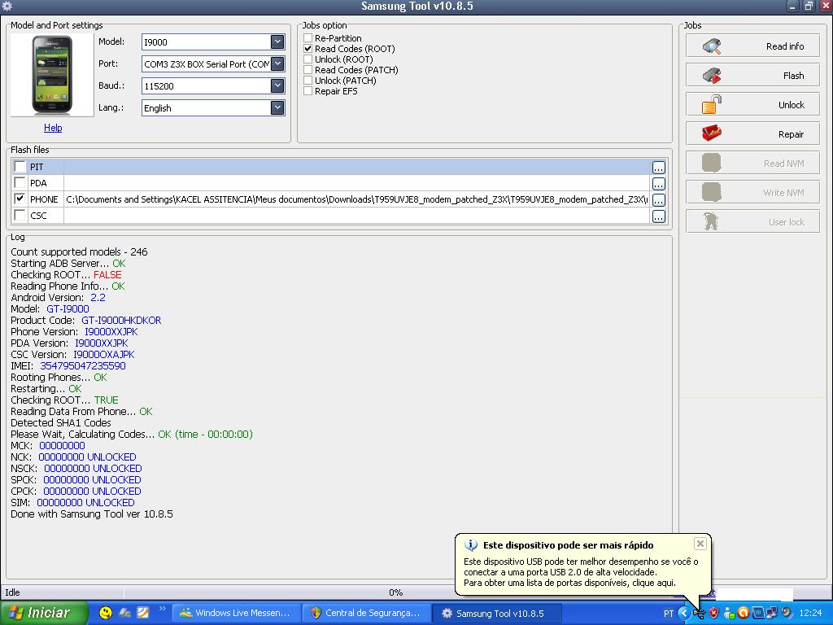Enable the Unlock (PATCH) checkbox
Screen dimensions: 833x625
pos(307,81)
